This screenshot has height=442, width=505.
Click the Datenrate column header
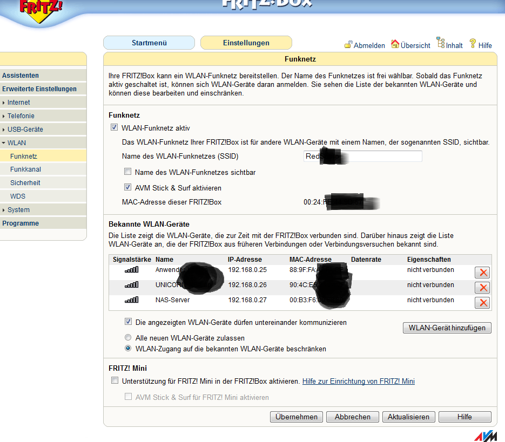point(366,260)
